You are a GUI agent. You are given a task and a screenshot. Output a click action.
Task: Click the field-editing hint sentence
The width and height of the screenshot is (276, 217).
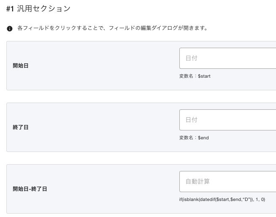(x=113, y=28)
